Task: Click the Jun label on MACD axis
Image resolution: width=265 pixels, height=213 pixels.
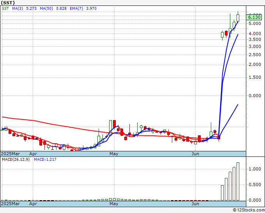Action: [x=195, y=204]
